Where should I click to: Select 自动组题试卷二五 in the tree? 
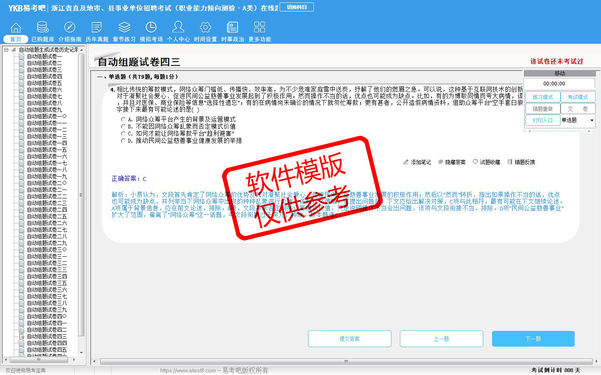coord(47,216)
